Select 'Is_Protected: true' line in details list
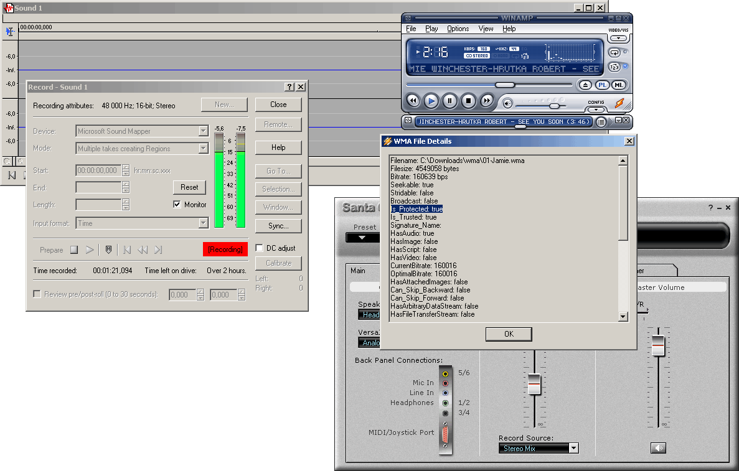 click(x=417, y=209)
